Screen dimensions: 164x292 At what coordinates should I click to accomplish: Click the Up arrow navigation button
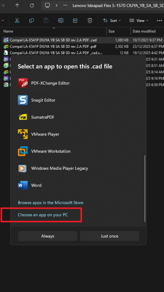[17, 5]
